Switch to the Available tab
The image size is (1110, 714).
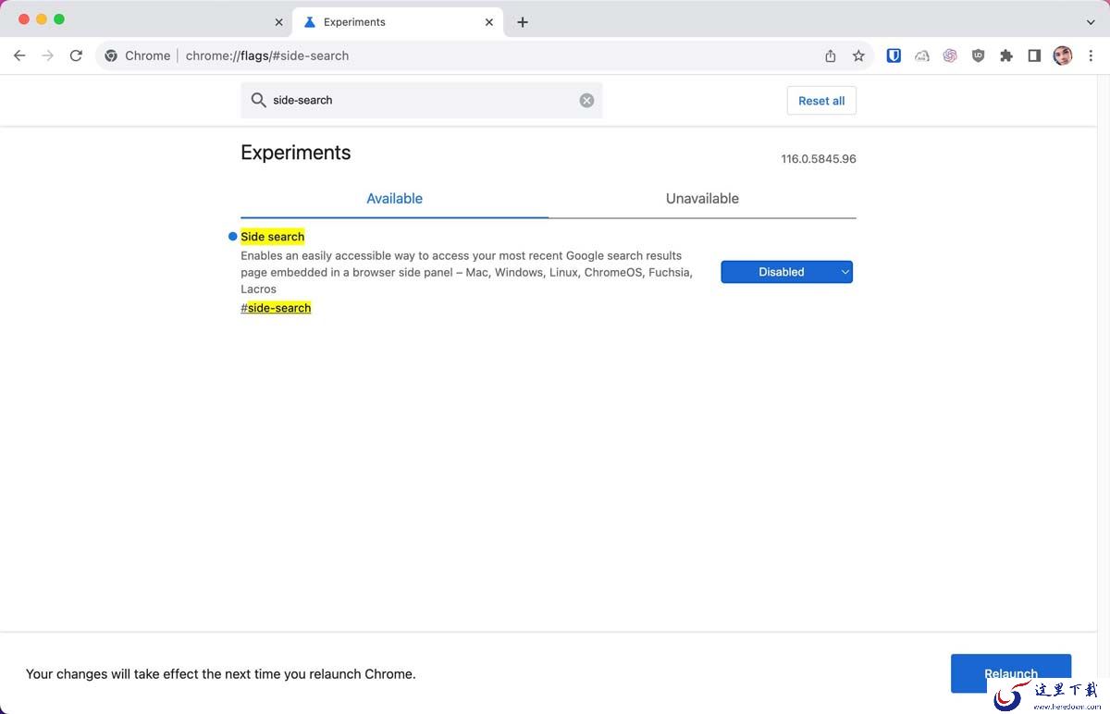pyautogui.click(x=394, y=199)
